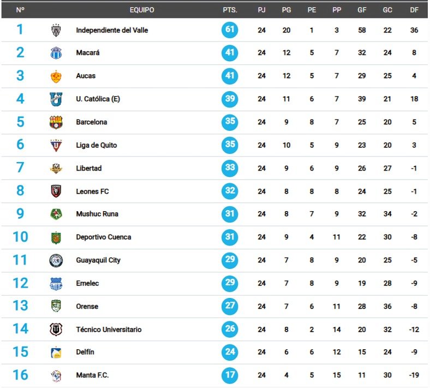Click the Liga de Quito crest

click(x=56, y=145)
